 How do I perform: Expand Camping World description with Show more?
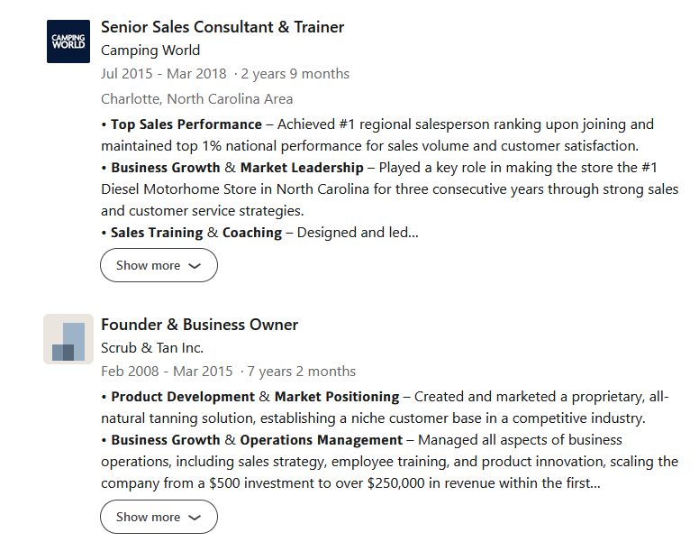(159, 265)
